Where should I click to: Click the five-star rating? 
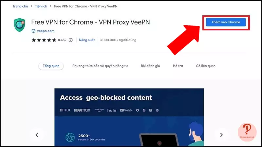pos(44,40)
